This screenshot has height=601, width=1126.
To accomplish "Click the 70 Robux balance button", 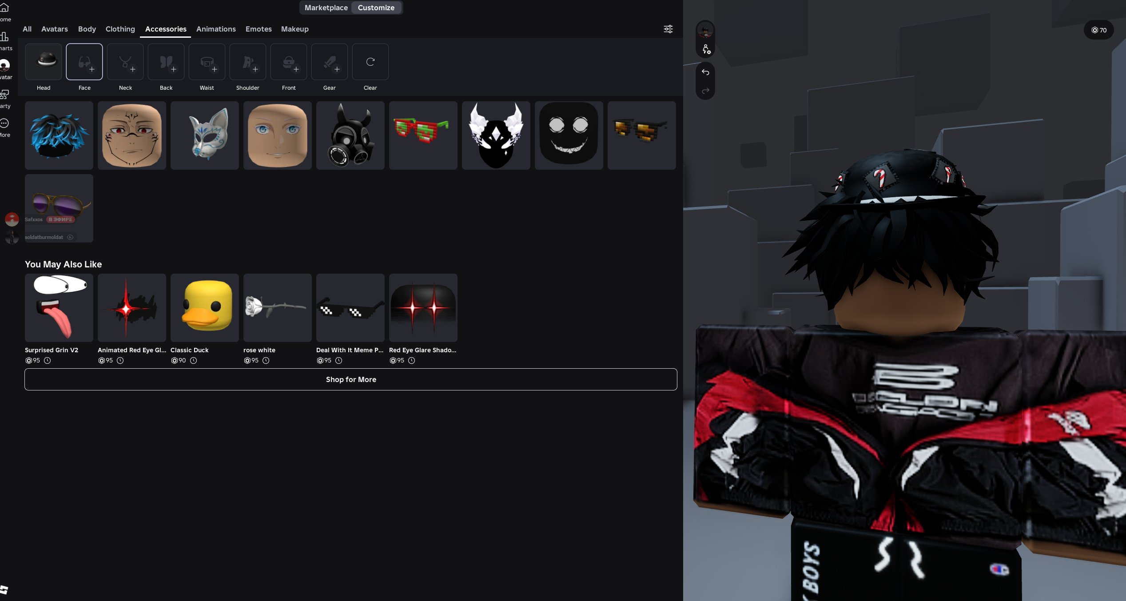I will [x=1099, y=30].
